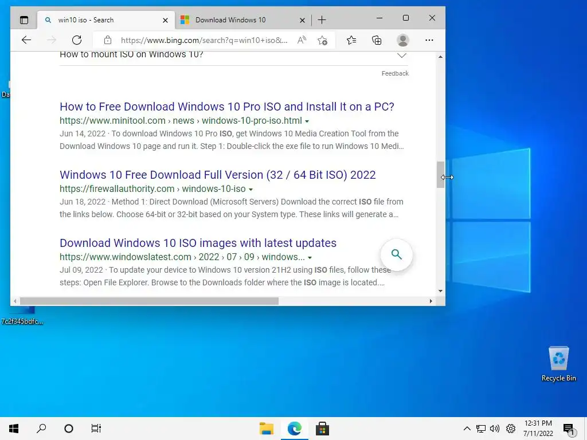This screenshot has width=587, height=440.
Task: Expand How to mount ISO question chevron
Action: [x=402, y=56]
